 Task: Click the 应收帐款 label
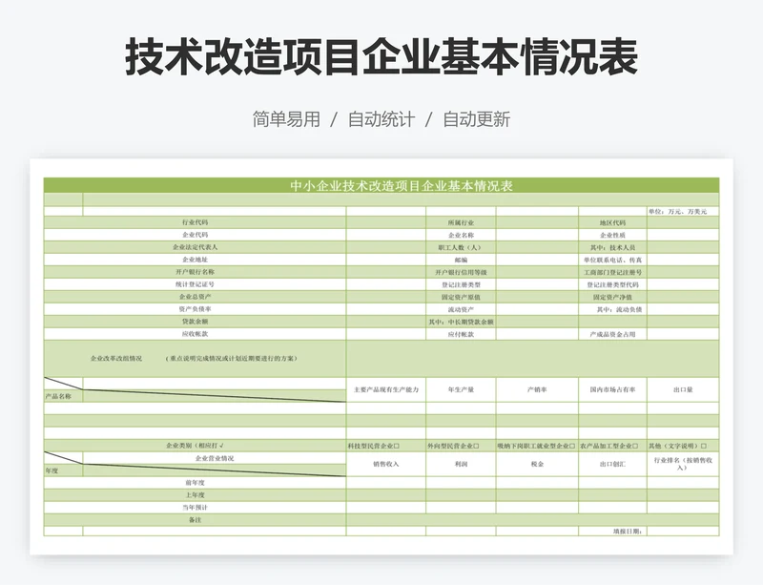click(x=196, y=334)
